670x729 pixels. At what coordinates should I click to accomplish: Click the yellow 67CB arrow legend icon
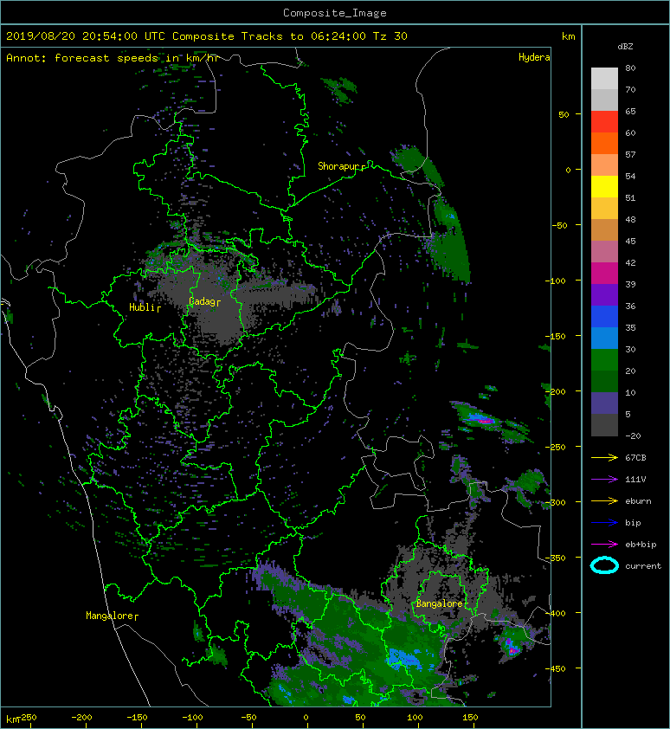[x=604, y=457]
